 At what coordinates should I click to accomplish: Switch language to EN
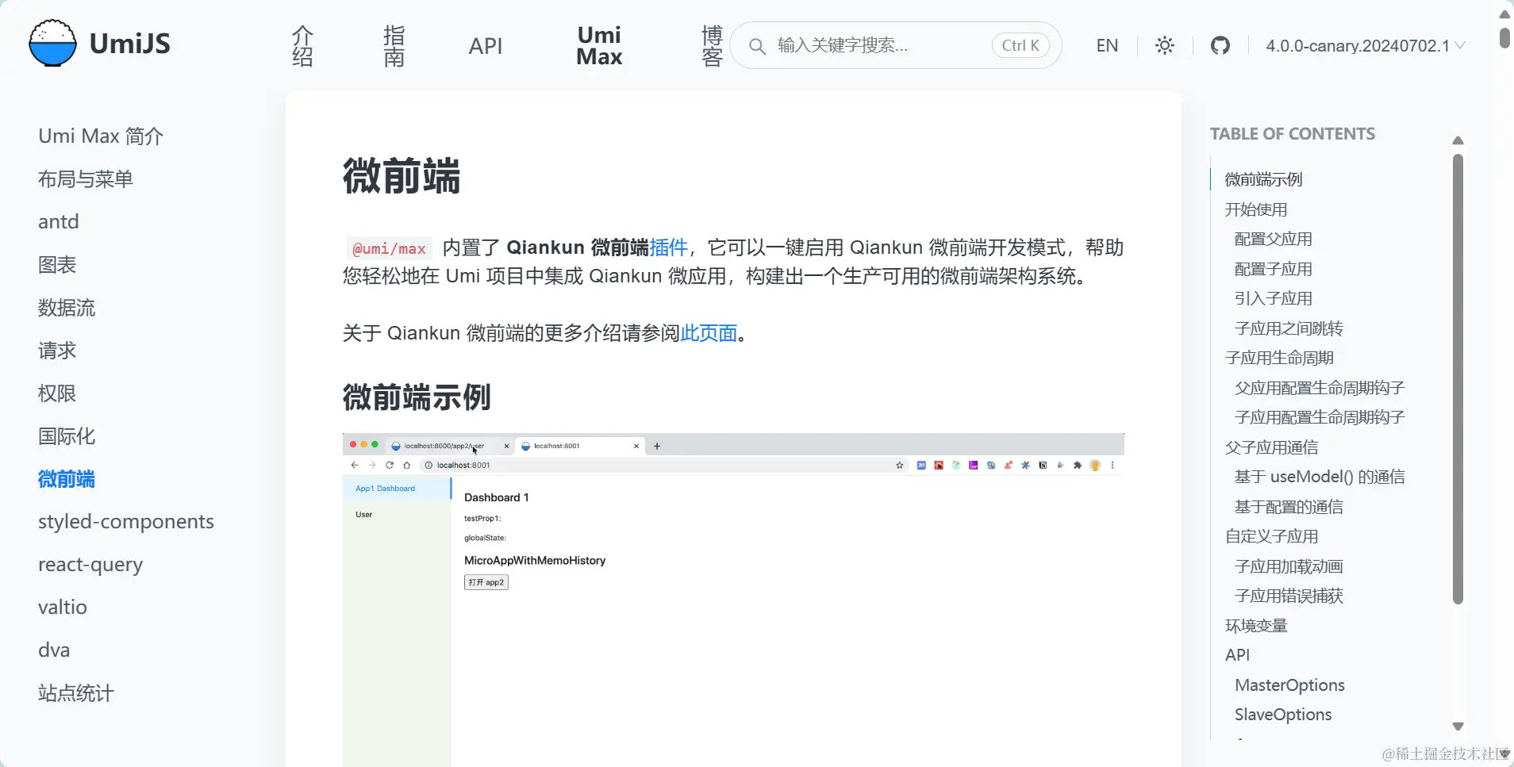1107,45
